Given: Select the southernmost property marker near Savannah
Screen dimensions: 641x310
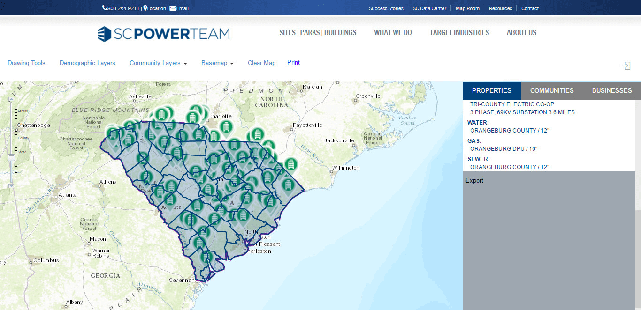Looking at the screenshot, I should point(206,257).
